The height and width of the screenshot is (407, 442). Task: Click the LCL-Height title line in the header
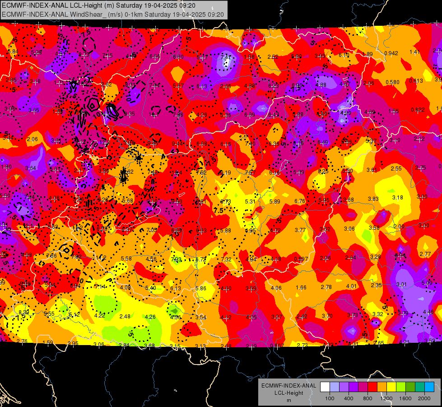point(99,5)
